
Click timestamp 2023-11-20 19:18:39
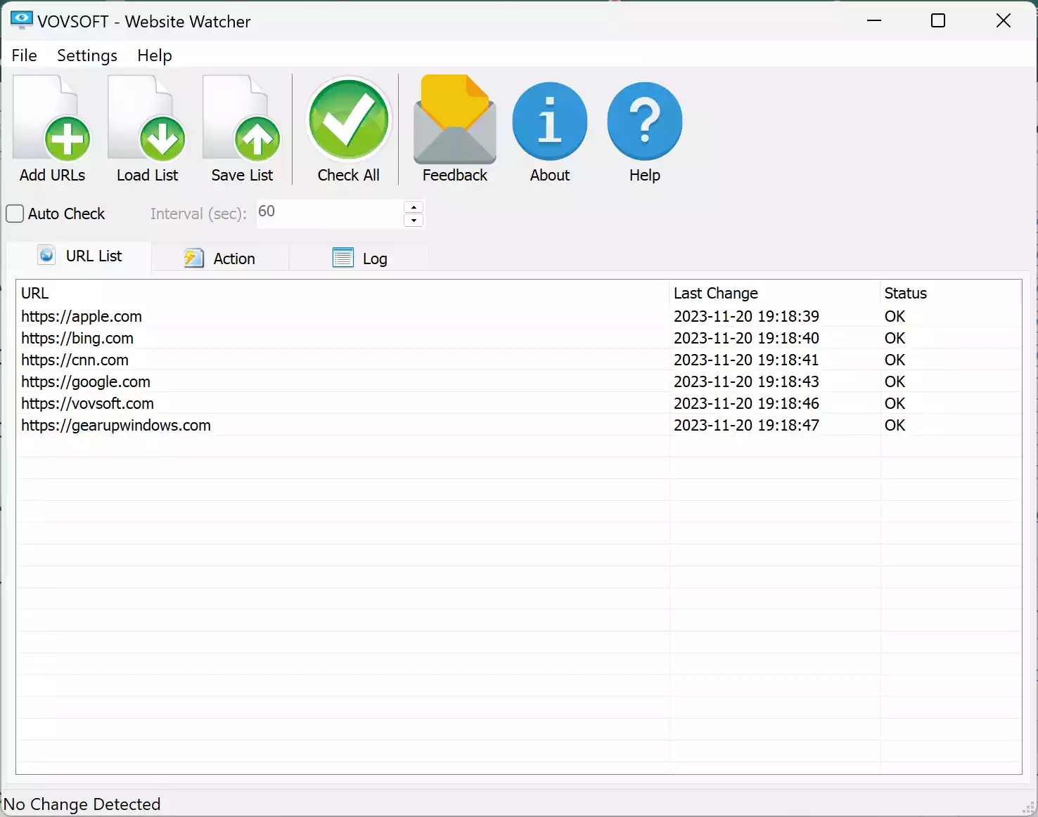(746, 316)
